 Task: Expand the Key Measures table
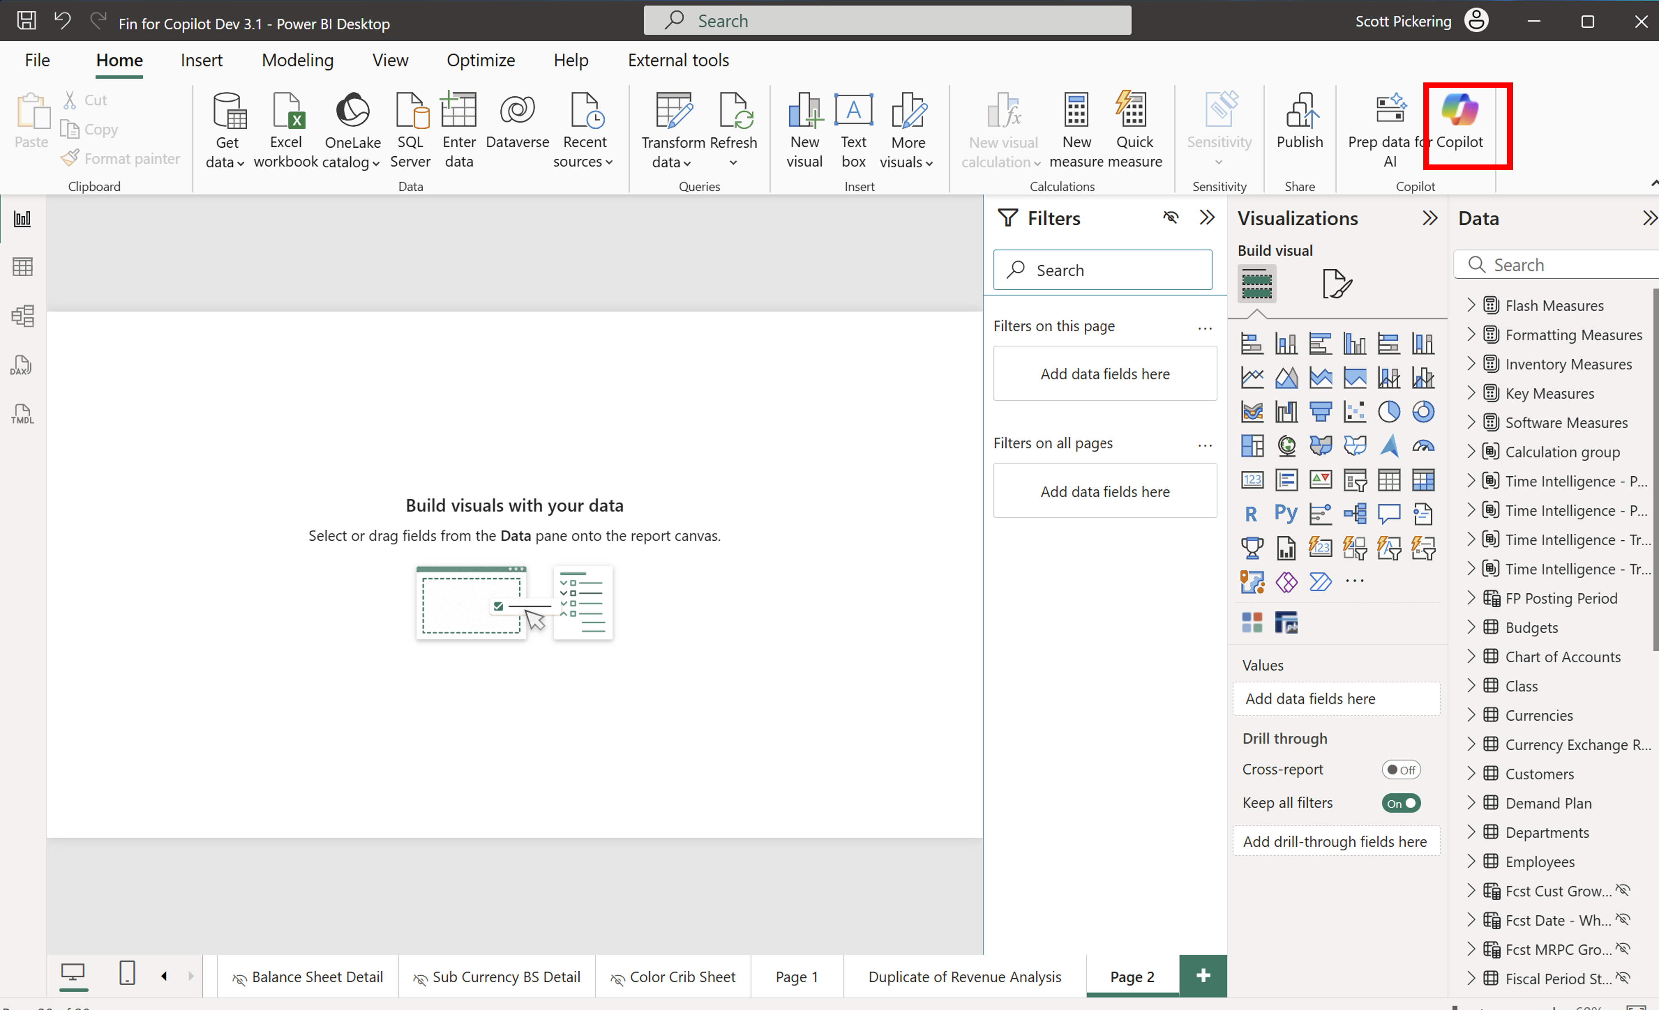coord(1471,393)
